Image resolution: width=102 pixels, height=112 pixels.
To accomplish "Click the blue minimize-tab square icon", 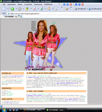I will click(76, 4).
